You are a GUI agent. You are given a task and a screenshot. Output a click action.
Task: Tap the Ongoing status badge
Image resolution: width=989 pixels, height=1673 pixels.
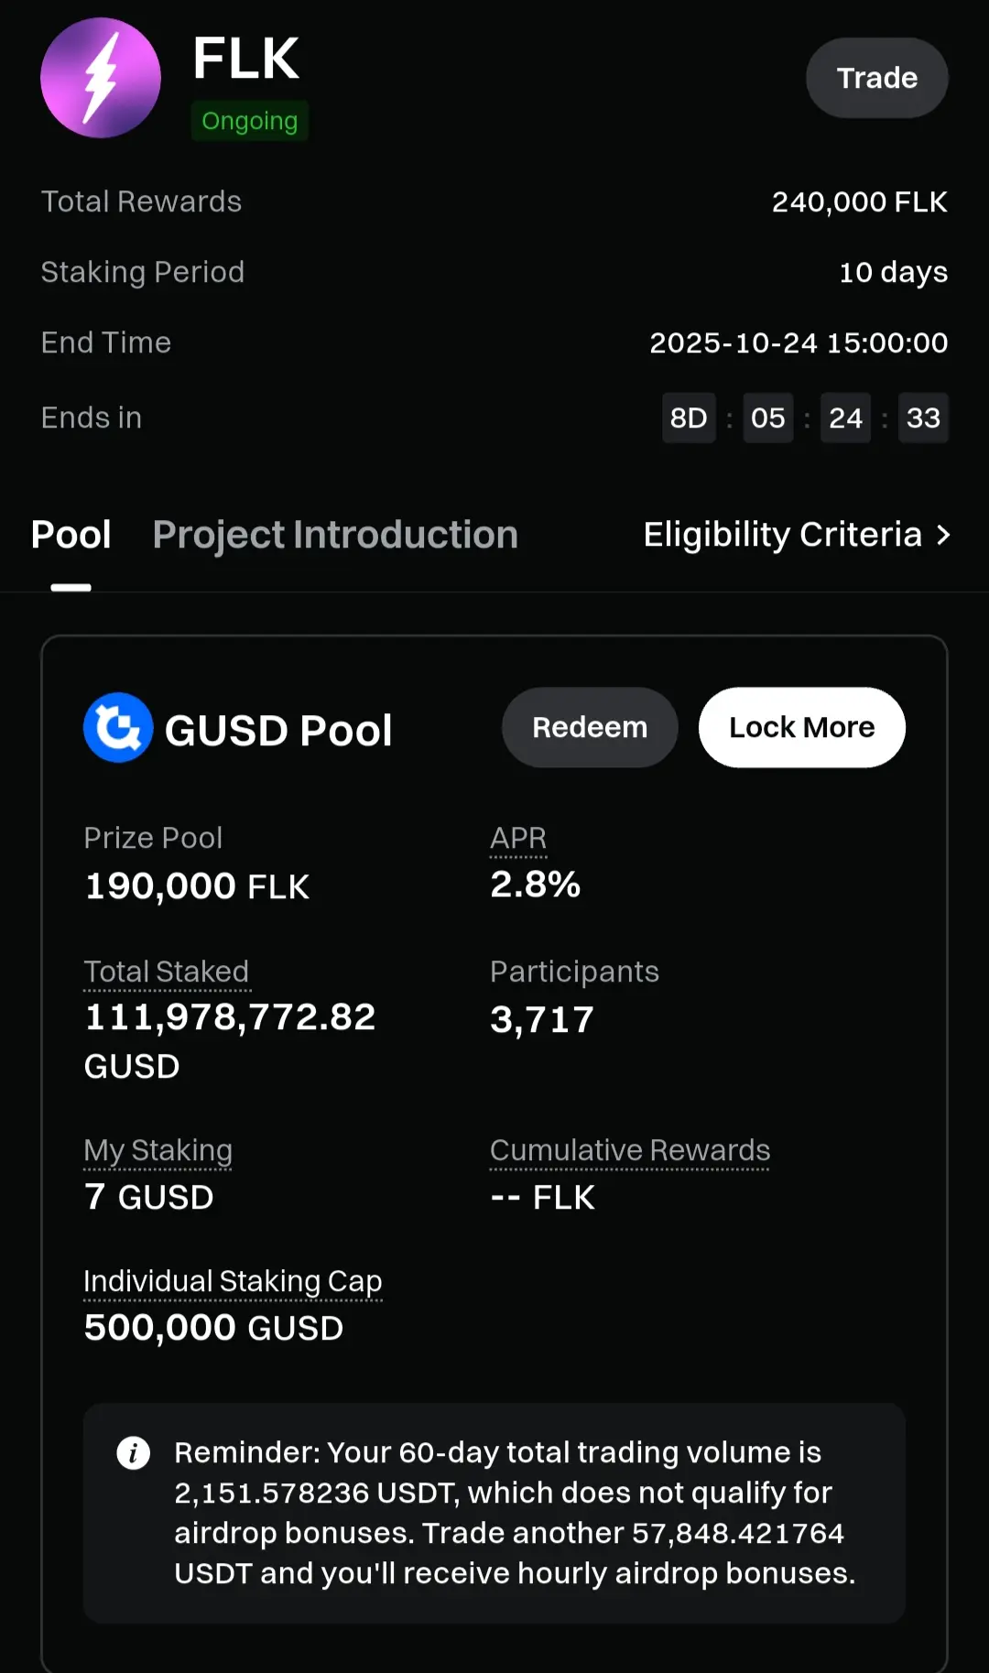click(x=250, y=121)
